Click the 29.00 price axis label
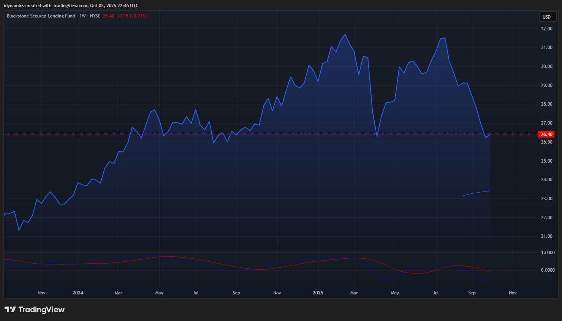 coord(546,85)
